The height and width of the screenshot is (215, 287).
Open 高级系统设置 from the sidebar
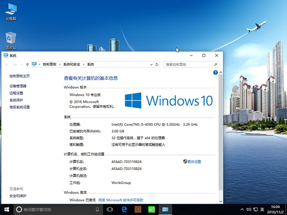[20, 107]
